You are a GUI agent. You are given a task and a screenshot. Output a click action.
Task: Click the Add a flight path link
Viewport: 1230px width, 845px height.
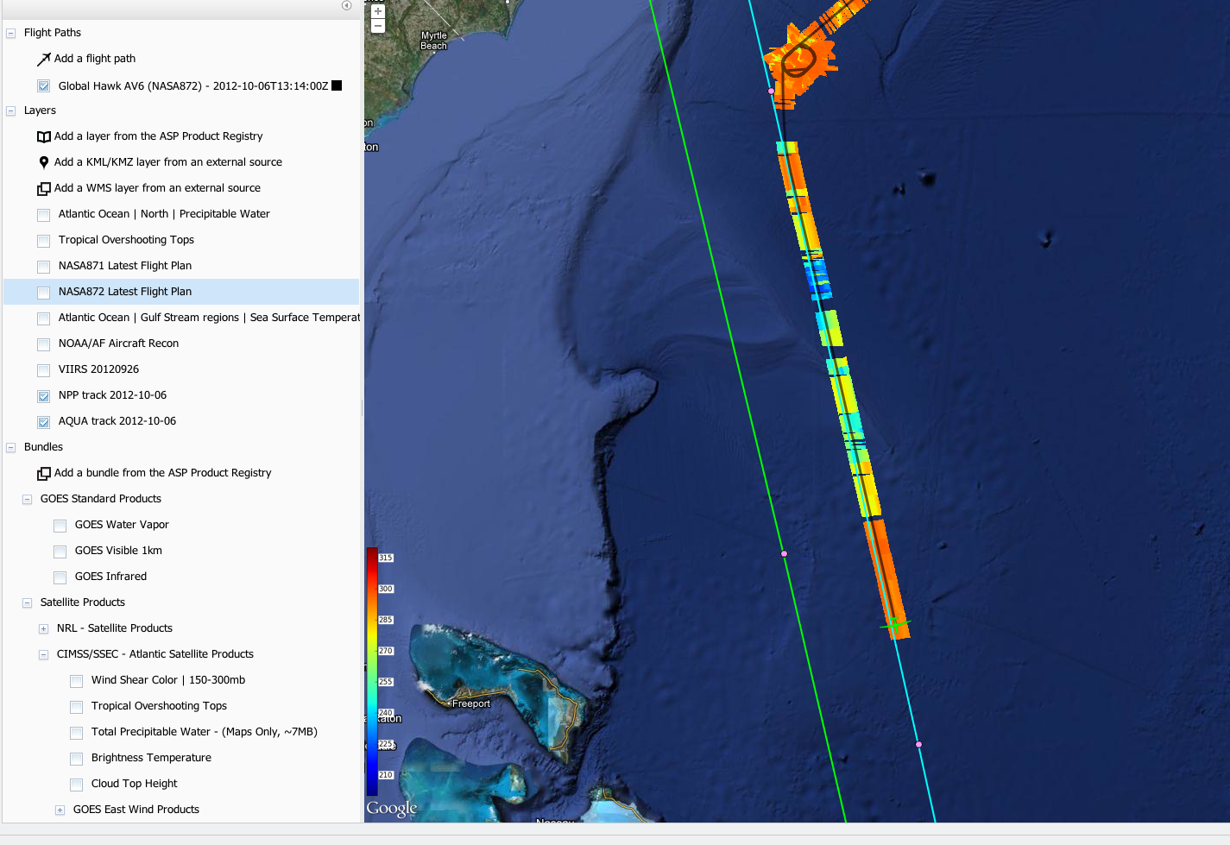pos(95,59)
